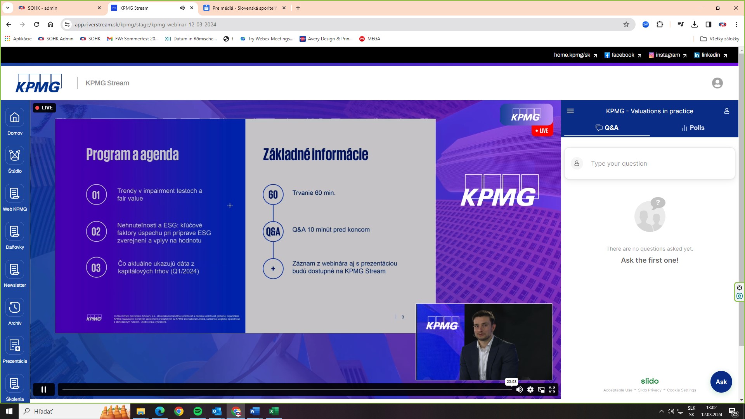Screen dimensions: 745x419
Task: Click the KPMG logo in header
Action: [x=38, y=83]
